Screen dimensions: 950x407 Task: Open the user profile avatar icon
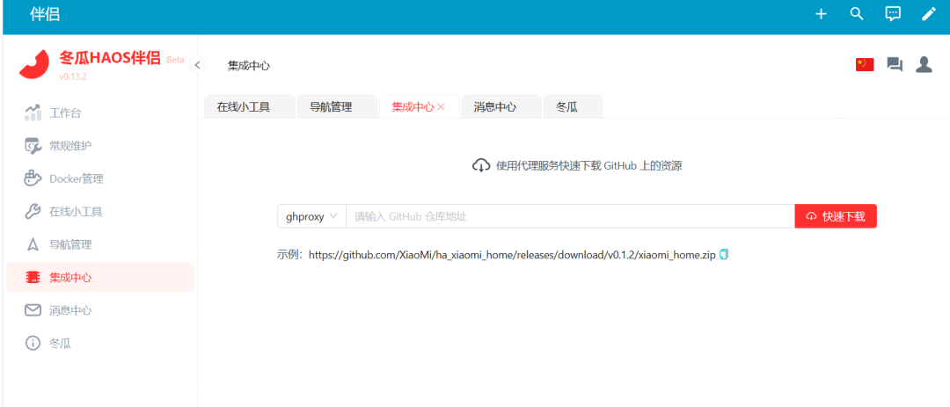click(924, 65)
